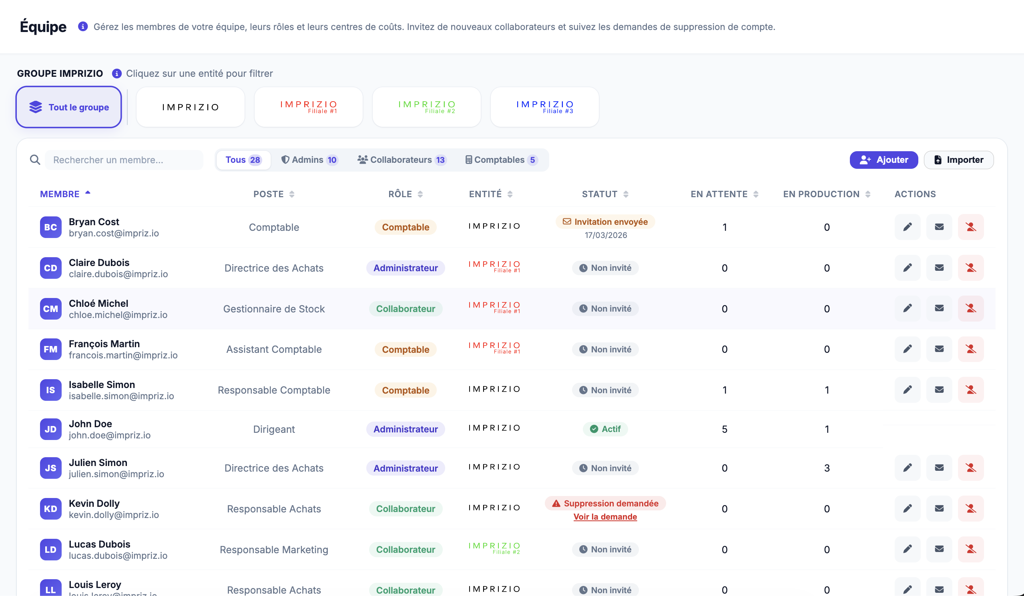Focus the Rechercher un membre field
Viewport: 1024px width, 596px height.
click(124, 160)
